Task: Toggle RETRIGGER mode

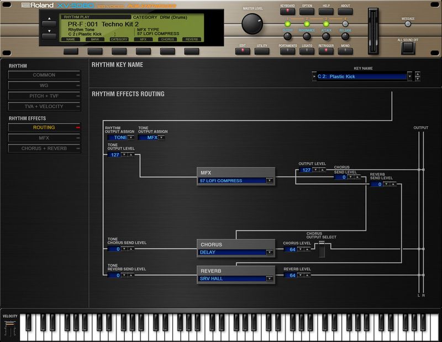Action: pos(326,51)
